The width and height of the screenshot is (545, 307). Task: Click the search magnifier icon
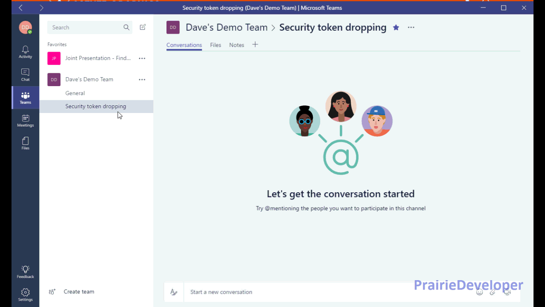click(x=126, y=27)
